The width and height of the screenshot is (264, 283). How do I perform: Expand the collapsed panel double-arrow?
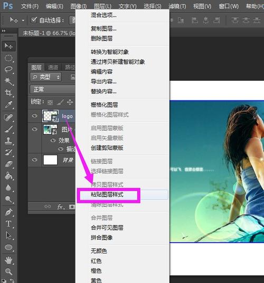(x=4, y=31)
